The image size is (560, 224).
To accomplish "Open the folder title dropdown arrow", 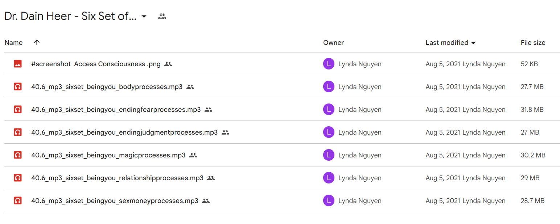I will tap(144, 16).
